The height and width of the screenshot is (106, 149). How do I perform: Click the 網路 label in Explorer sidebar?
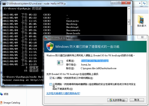6,94
